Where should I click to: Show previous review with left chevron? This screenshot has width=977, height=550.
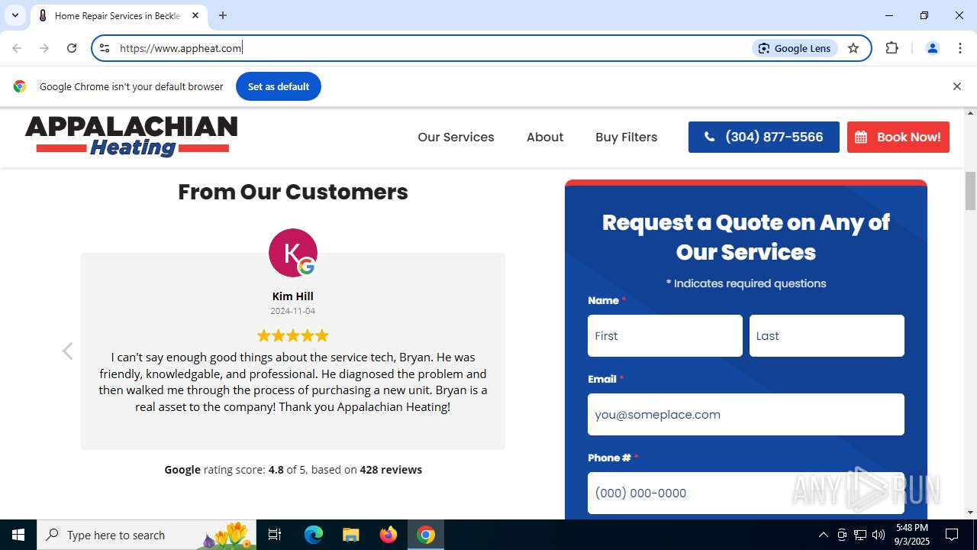[x=68, y=351]
